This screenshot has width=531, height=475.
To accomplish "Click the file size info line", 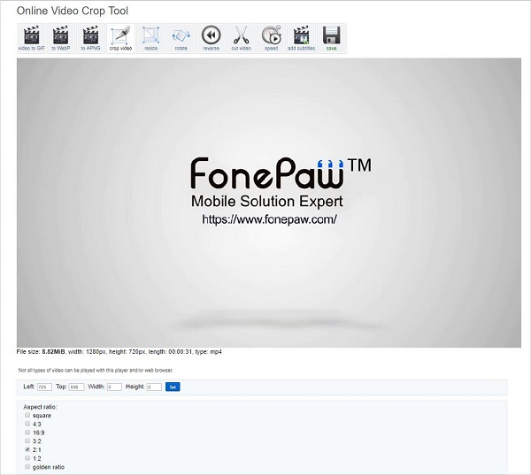I will pos(119,352).
